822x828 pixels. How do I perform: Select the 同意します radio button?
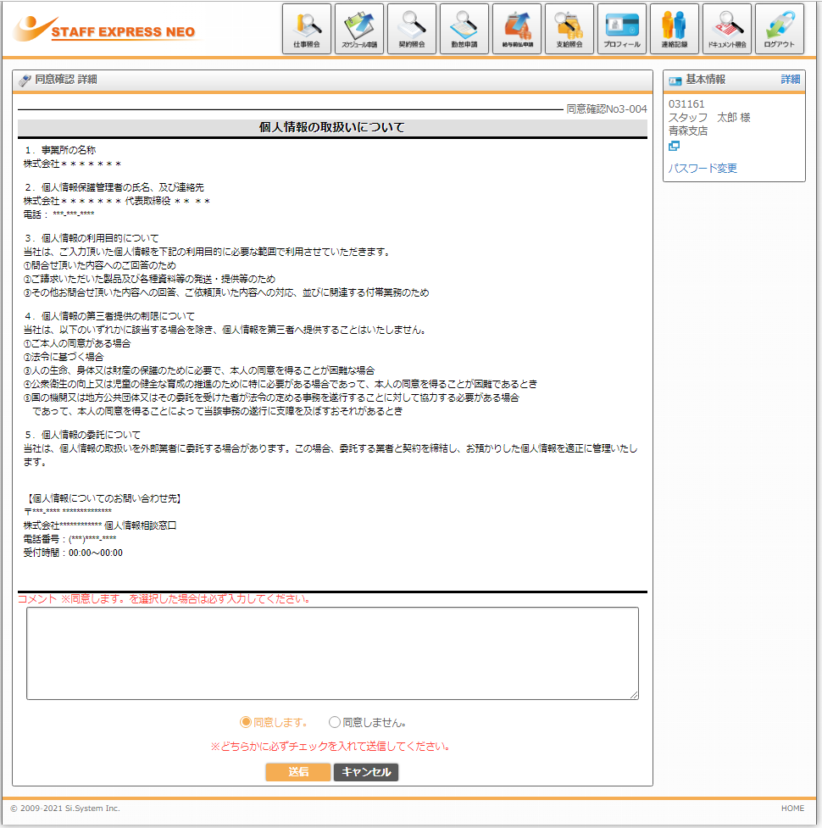(246, 722)
